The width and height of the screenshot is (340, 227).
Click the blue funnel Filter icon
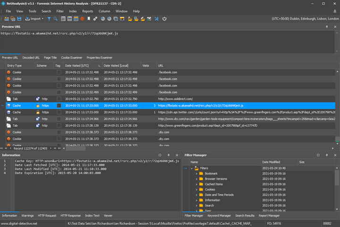click(x=49, y=19)
